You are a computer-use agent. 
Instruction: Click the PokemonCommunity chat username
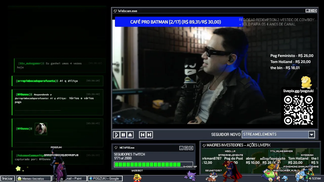30,155
